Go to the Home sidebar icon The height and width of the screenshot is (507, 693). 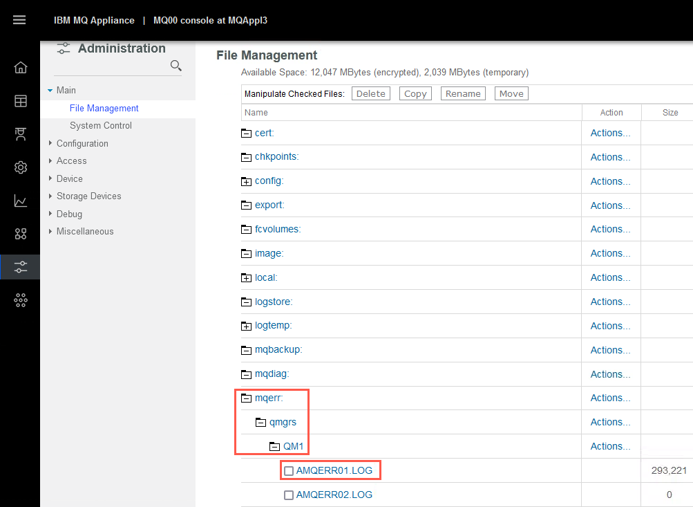20,67
